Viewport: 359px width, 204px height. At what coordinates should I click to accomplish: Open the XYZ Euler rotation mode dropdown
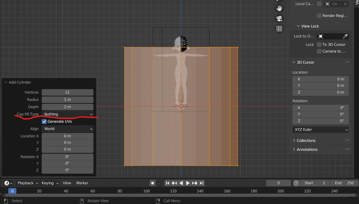pos(320,130)
